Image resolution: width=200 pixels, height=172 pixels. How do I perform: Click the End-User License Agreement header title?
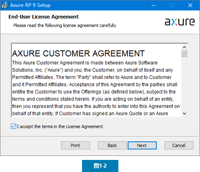tap(44, 17)
